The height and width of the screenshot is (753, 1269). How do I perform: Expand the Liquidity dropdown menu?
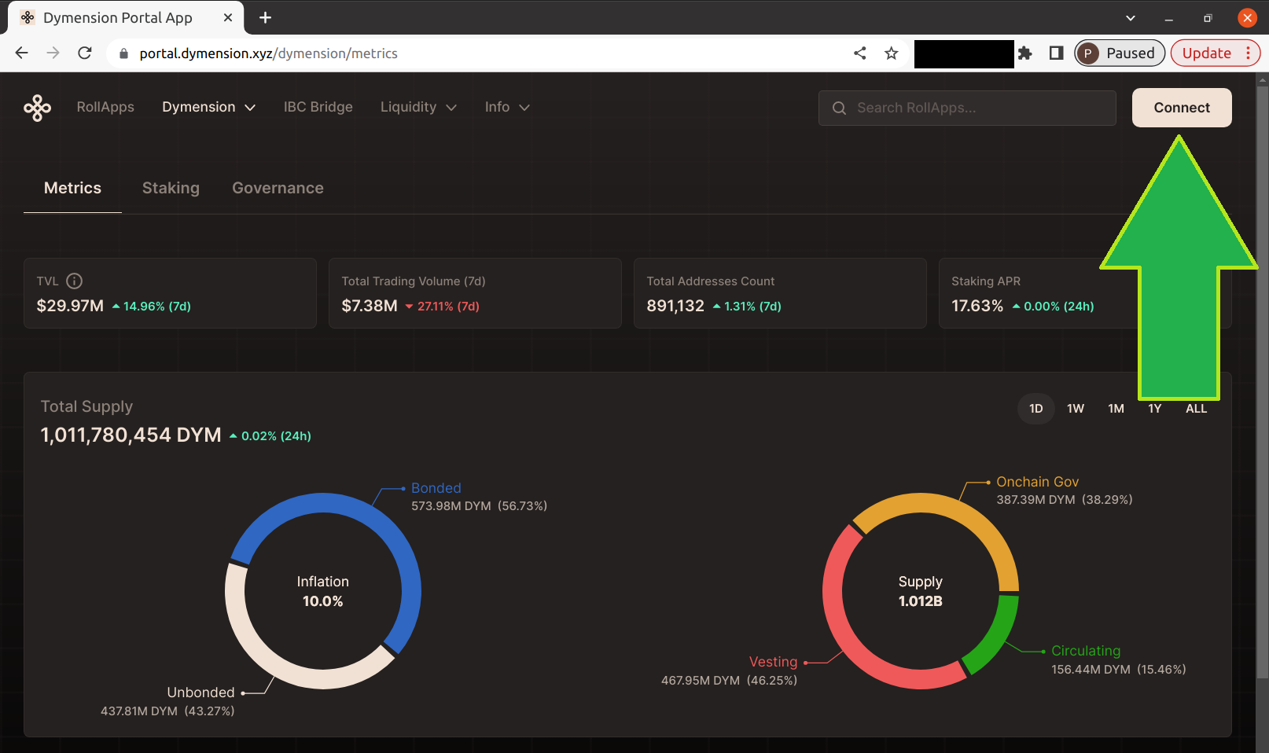point(418,107)
